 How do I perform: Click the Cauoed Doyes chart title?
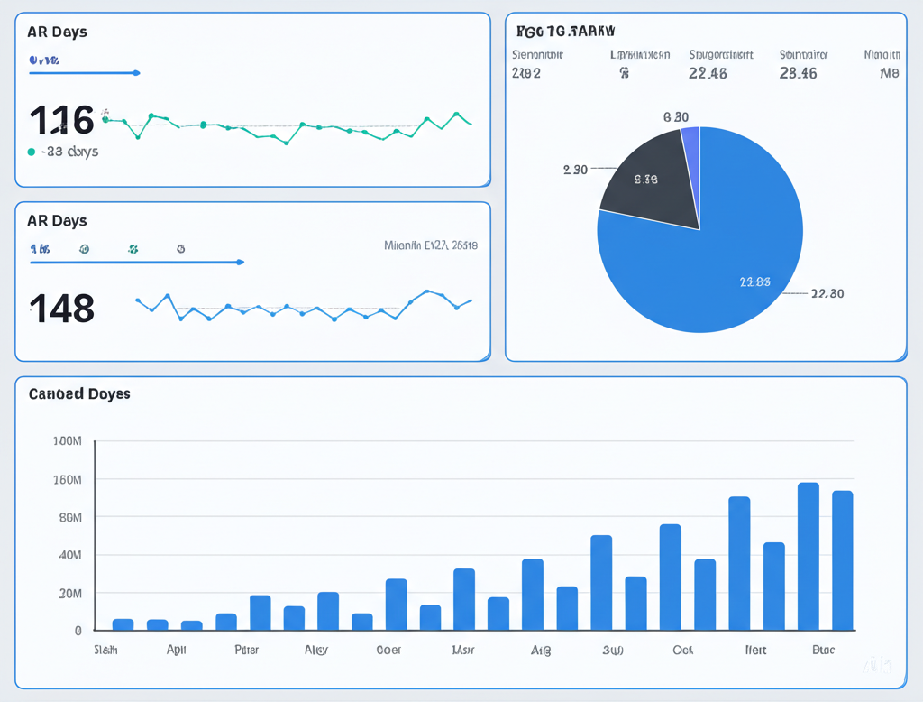click(78, 394)
